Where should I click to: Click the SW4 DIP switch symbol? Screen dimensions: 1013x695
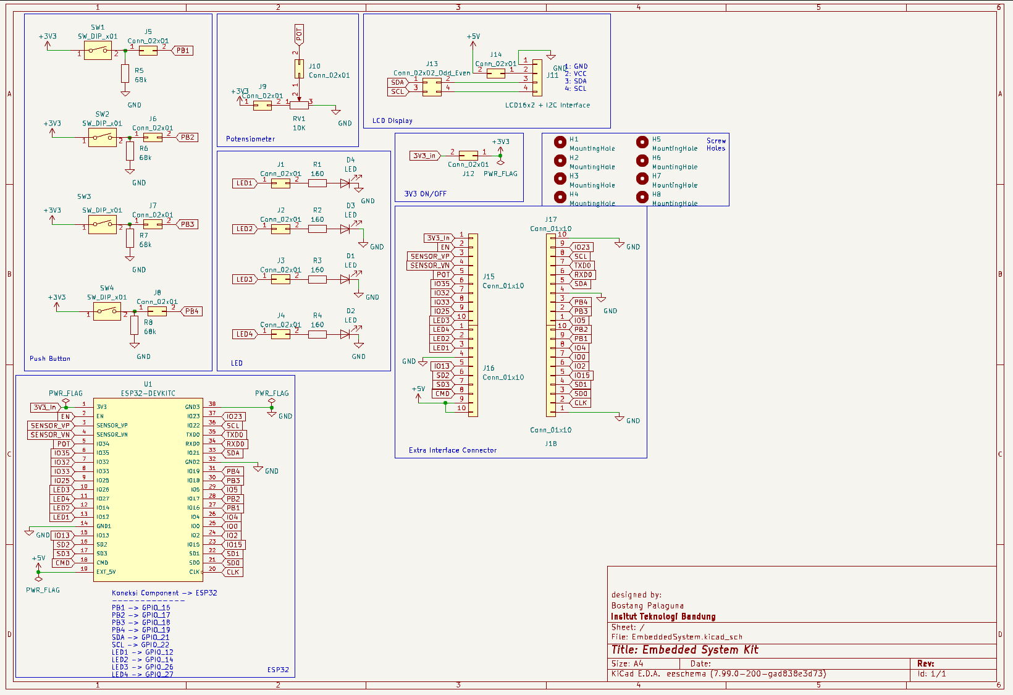click(x=107, y=311)
